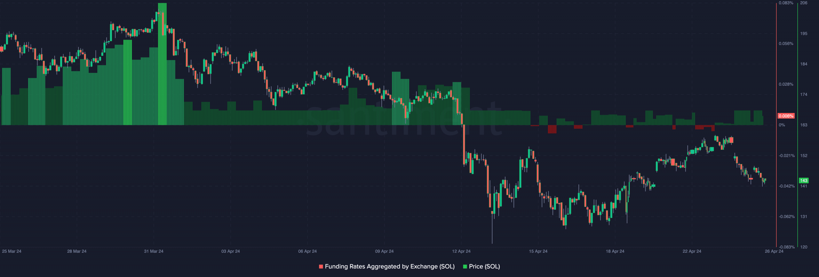Image resolution: width=819 pixels, height=277 pixels.
Task: Click the 152 price axis value
Action: click(804, 156)
